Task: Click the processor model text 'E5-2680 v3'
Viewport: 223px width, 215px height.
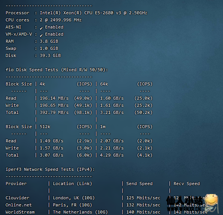Action: click(108, 13)
